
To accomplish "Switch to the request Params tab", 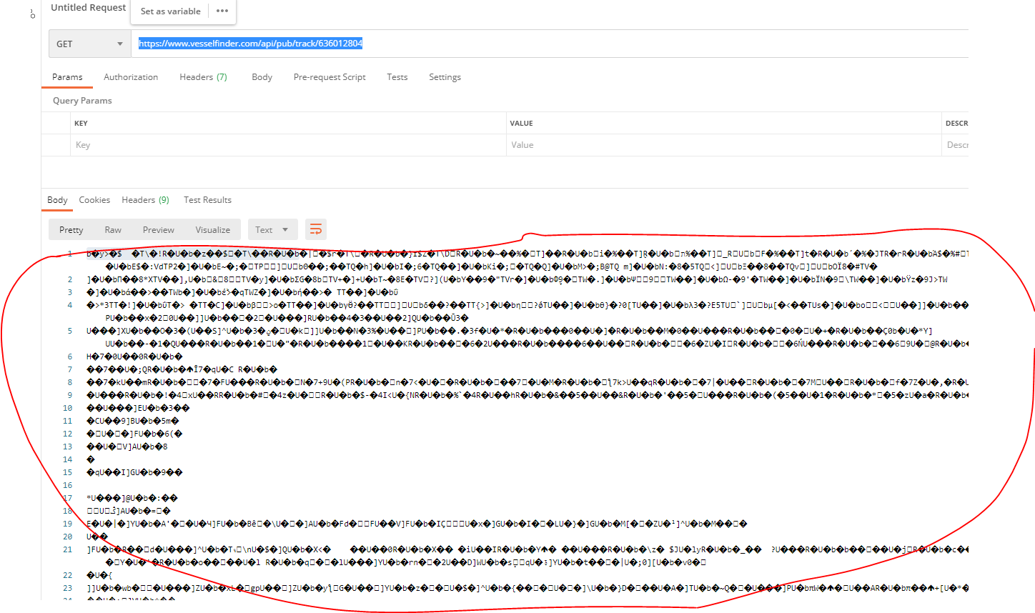I will click(x=67, y=77).
